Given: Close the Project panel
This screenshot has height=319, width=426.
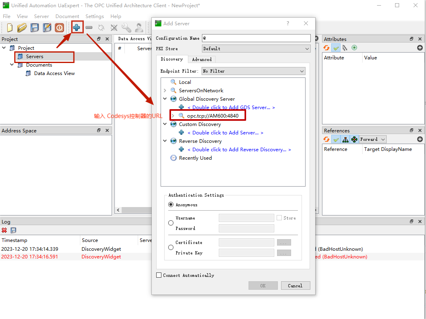Looking at the screenshot, I should (107, 39).
